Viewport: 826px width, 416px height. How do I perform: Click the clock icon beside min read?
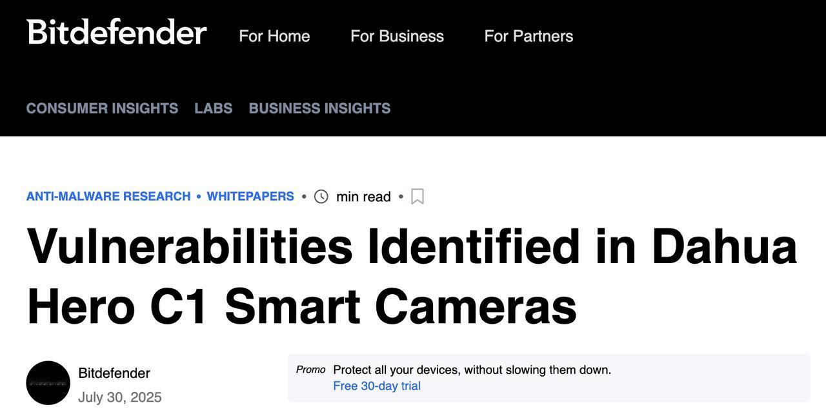pyautogui.click(x=321, y=197)
